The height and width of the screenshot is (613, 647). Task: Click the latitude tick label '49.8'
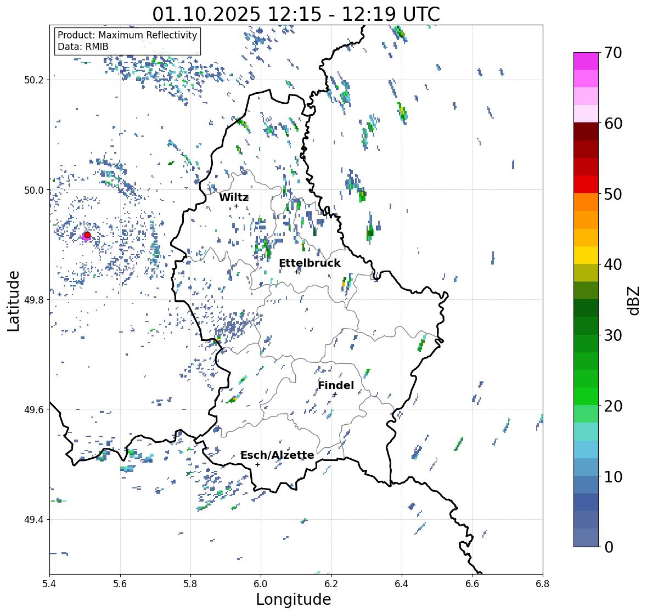34,300
